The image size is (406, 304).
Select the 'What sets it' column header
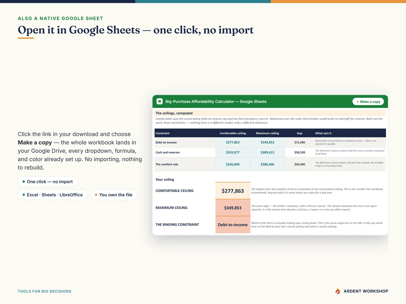(323, 133)
